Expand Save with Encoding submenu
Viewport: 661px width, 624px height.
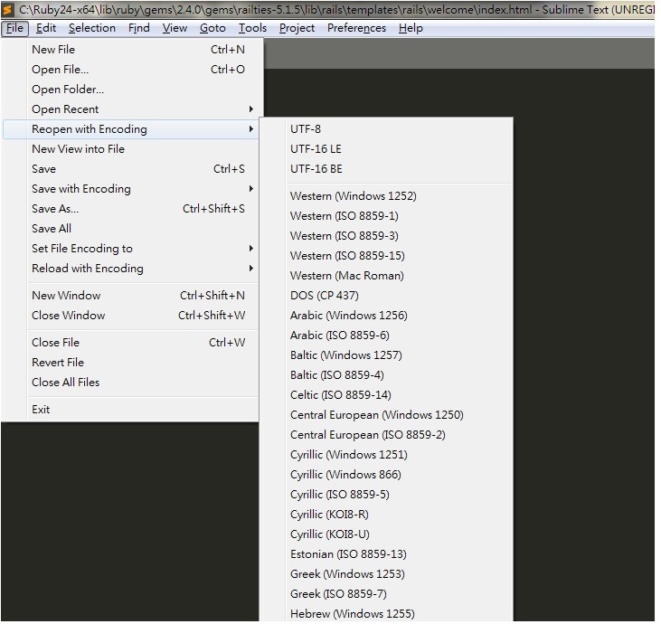click(x=131, y=188)
